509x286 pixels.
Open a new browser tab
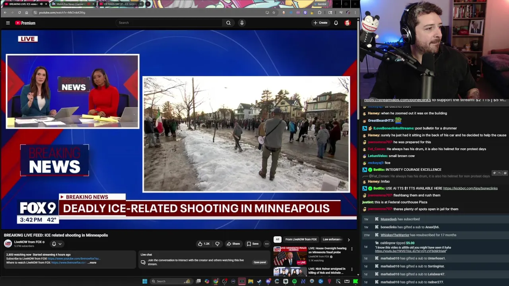click(148, 4)
